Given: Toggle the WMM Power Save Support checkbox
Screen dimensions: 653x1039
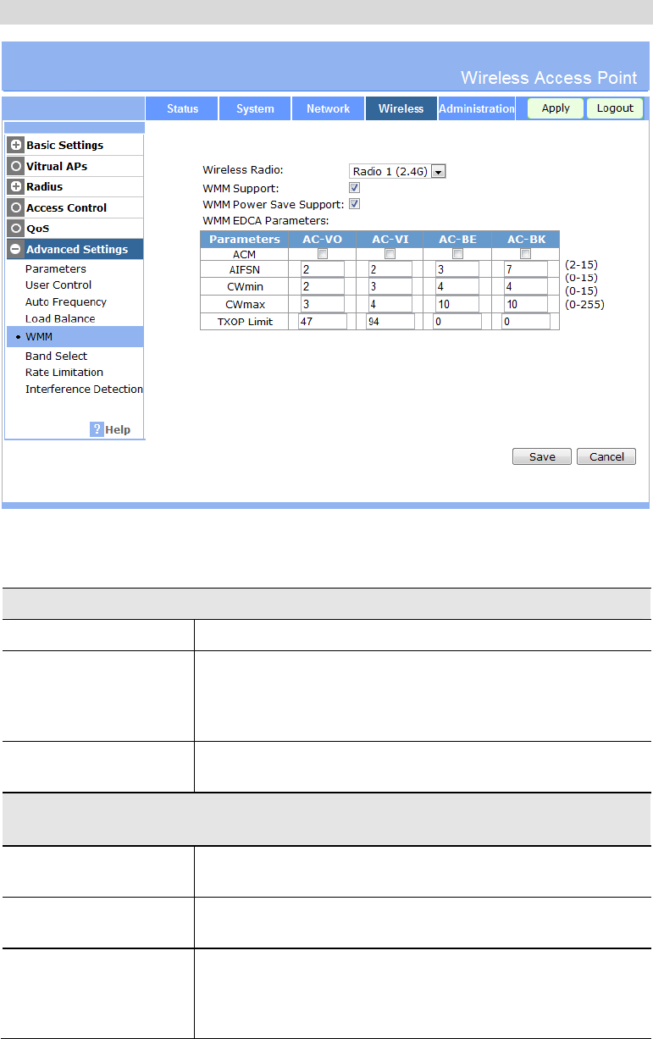Looking at the screenshot, I should 355,203.
